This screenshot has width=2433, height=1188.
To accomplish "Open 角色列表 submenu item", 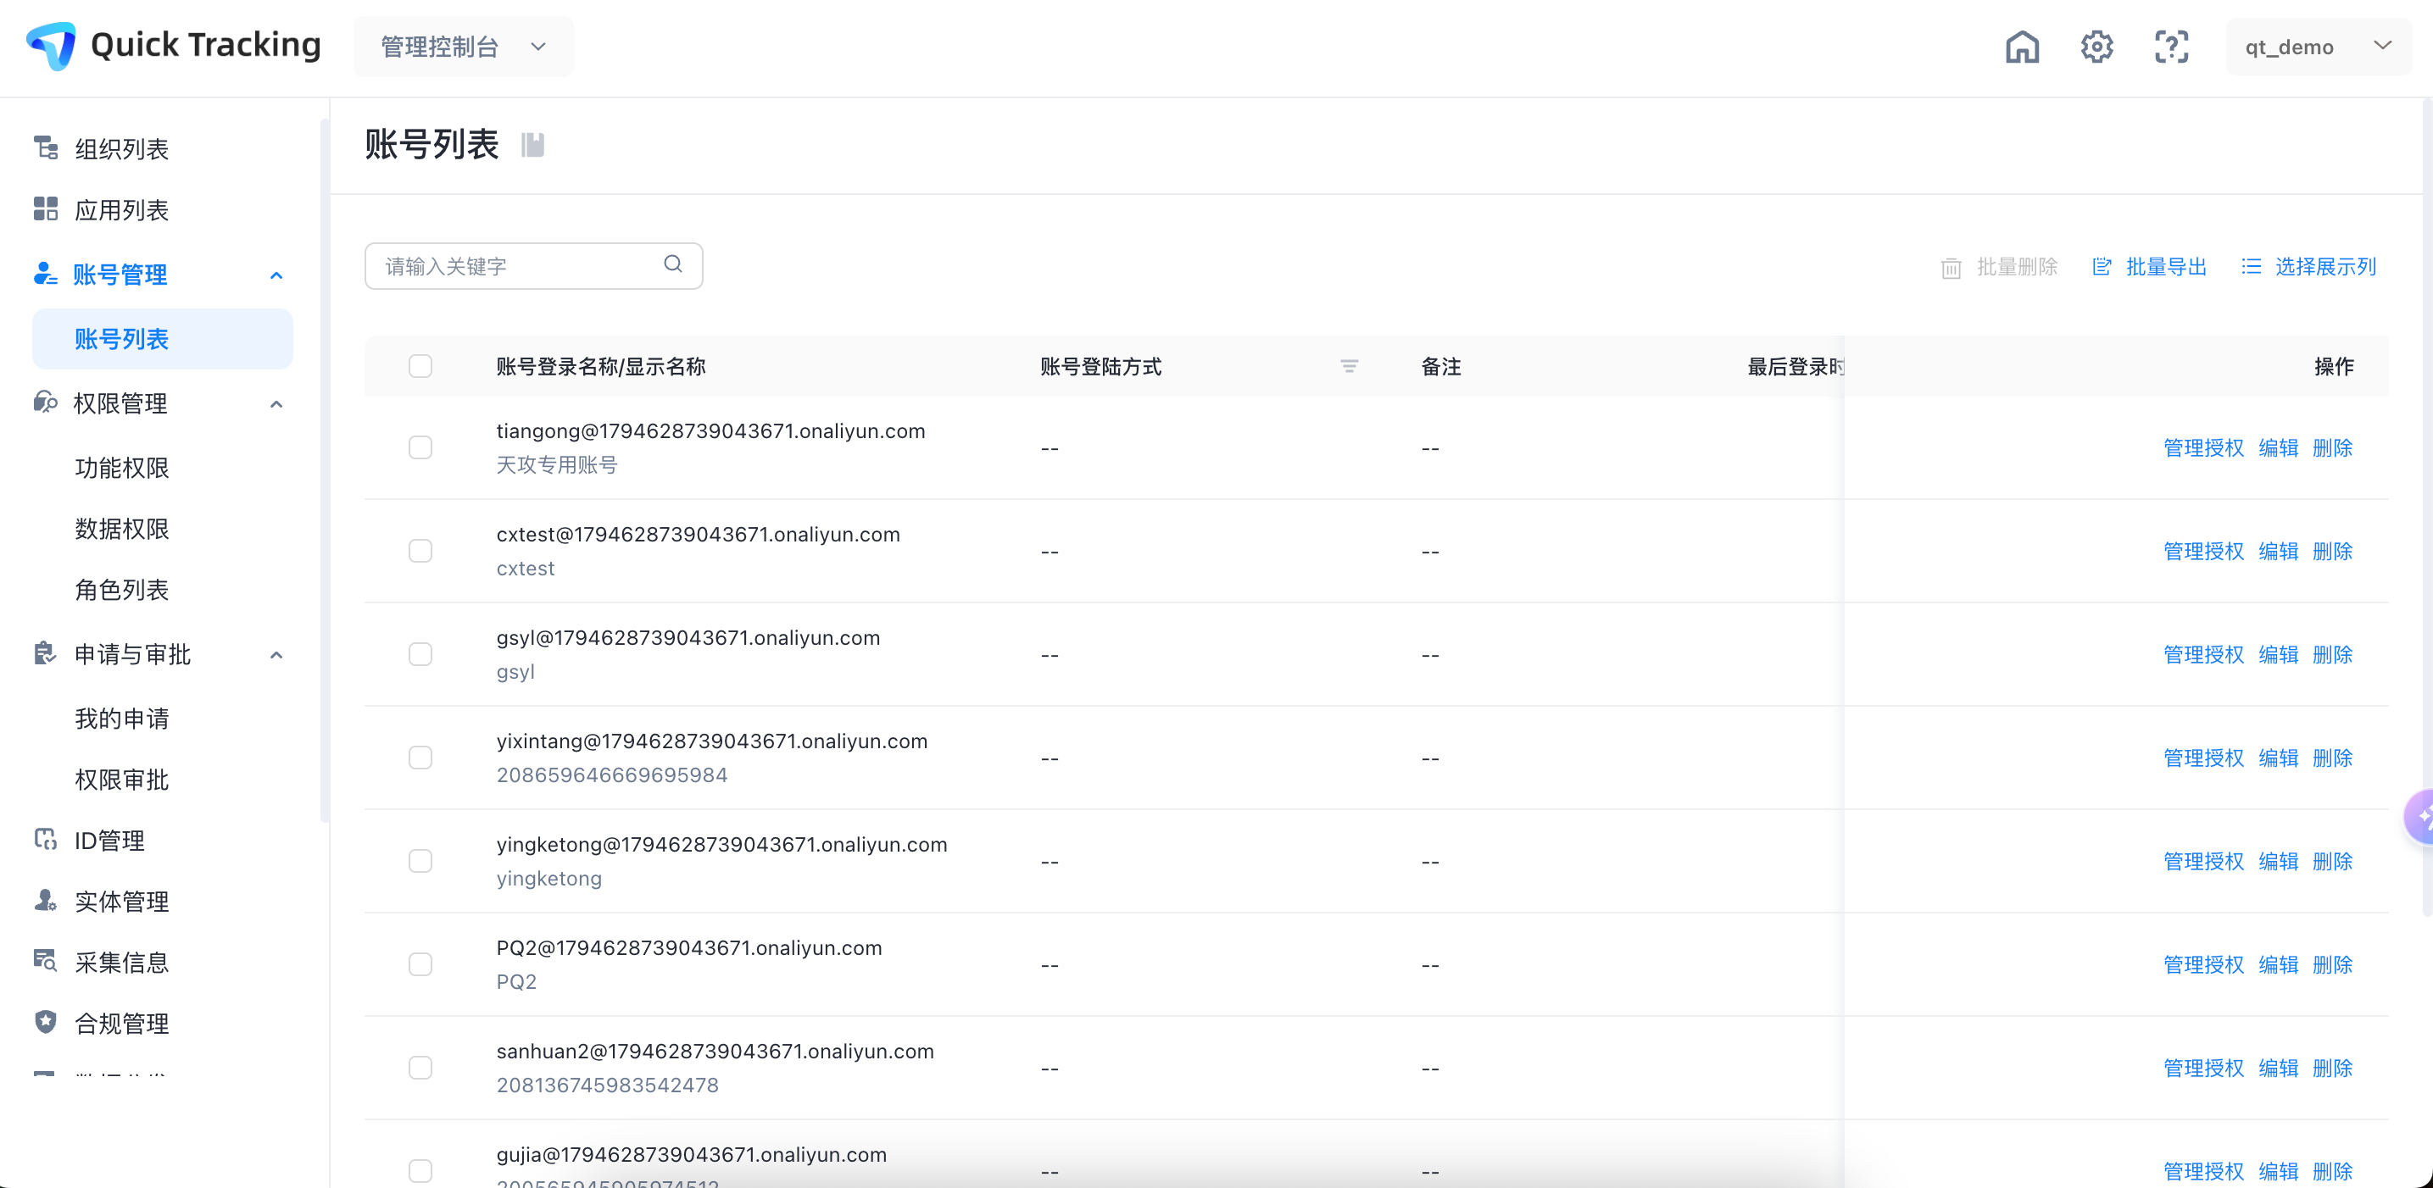I will (122, 589).
